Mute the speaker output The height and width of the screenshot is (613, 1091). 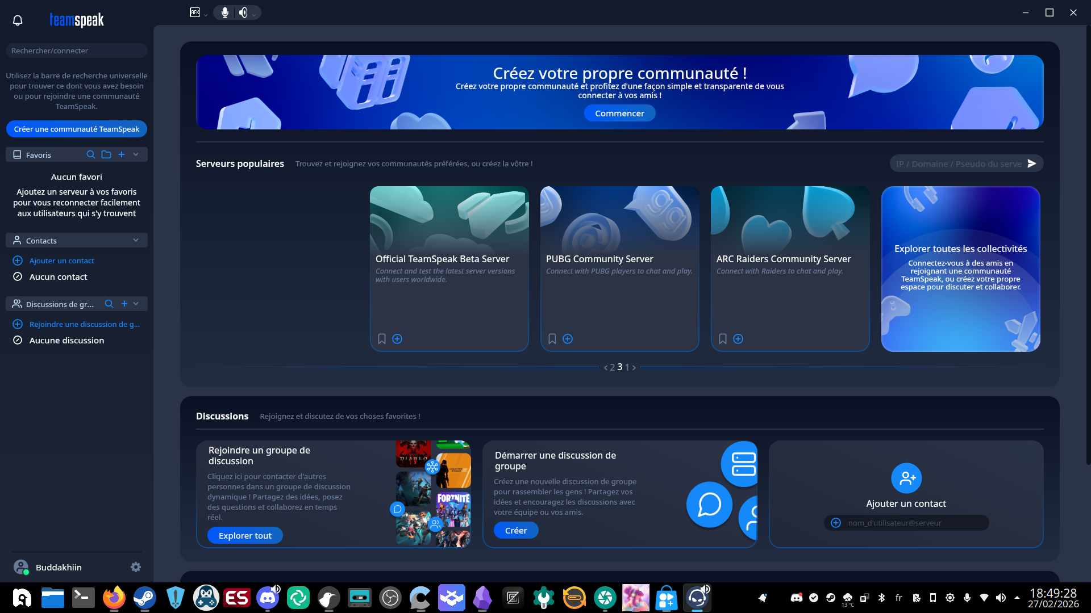[x=243, y=12]
